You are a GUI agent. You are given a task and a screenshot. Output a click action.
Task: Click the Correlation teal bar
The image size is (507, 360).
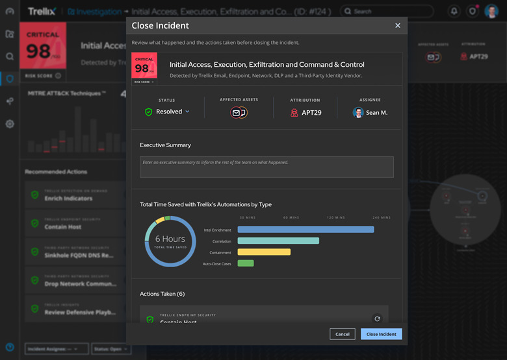pos(278,241)
